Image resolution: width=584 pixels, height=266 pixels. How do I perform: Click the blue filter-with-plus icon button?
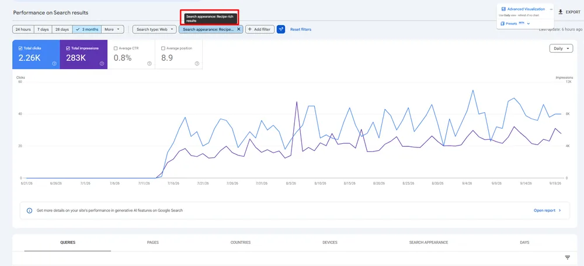281,29
